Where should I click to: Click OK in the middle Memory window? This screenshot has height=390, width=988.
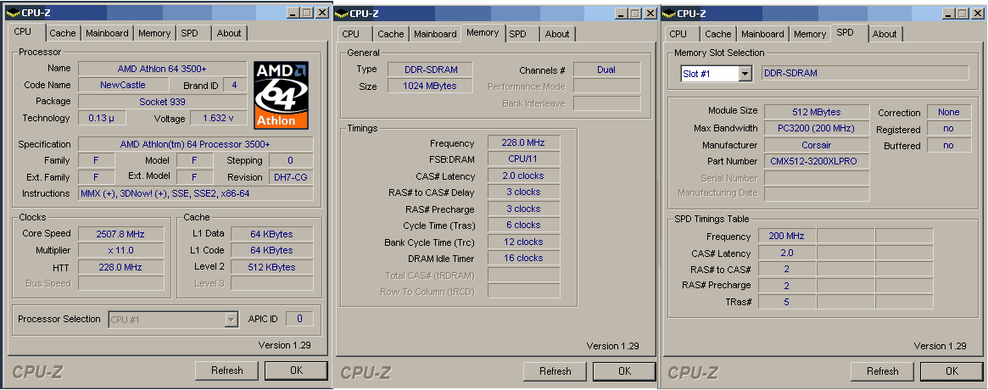(x=624, y=371)
